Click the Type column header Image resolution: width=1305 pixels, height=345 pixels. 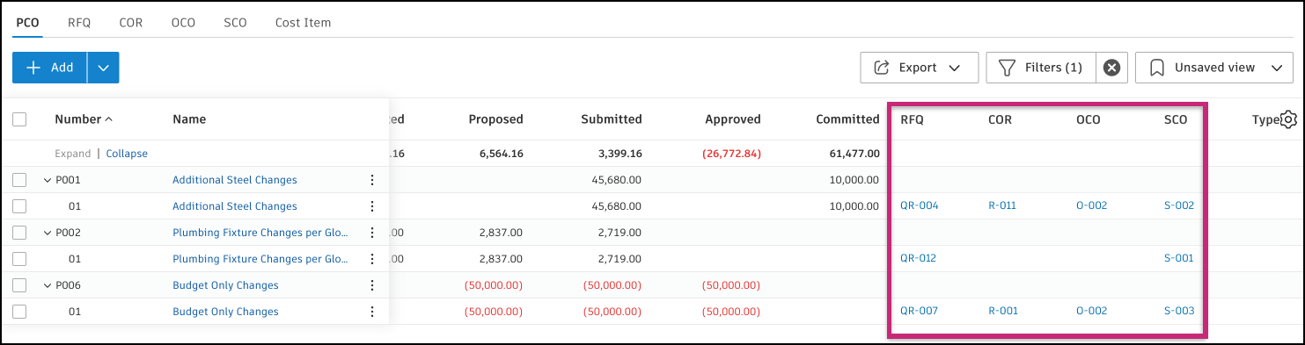1265,119
